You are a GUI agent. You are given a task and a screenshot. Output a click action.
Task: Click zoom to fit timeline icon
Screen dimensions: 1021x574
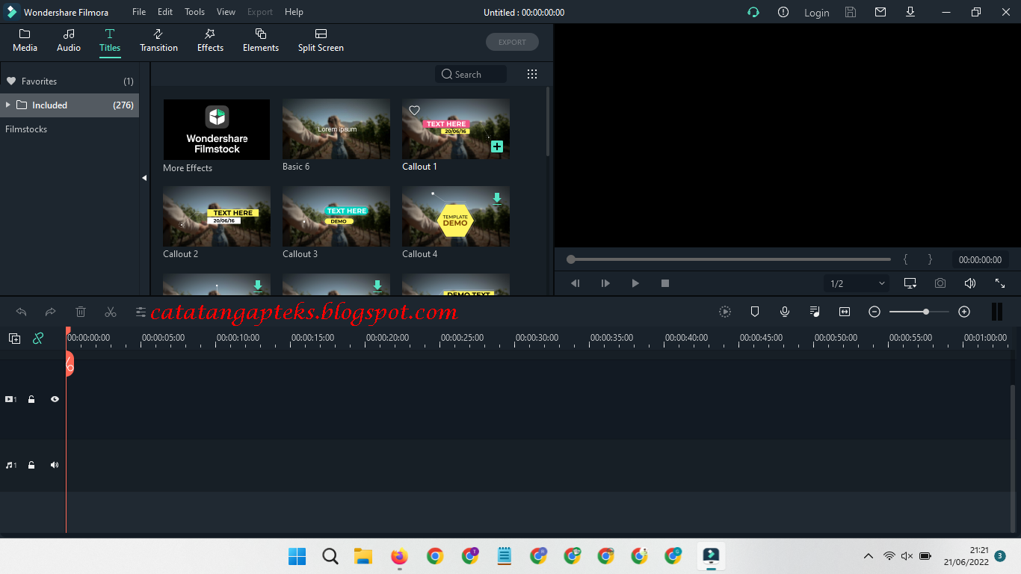pyautogui.click(x=845, y=312)
